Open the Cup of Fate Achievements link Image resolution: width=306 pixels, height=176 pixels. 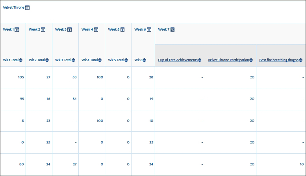pos(178,60)
